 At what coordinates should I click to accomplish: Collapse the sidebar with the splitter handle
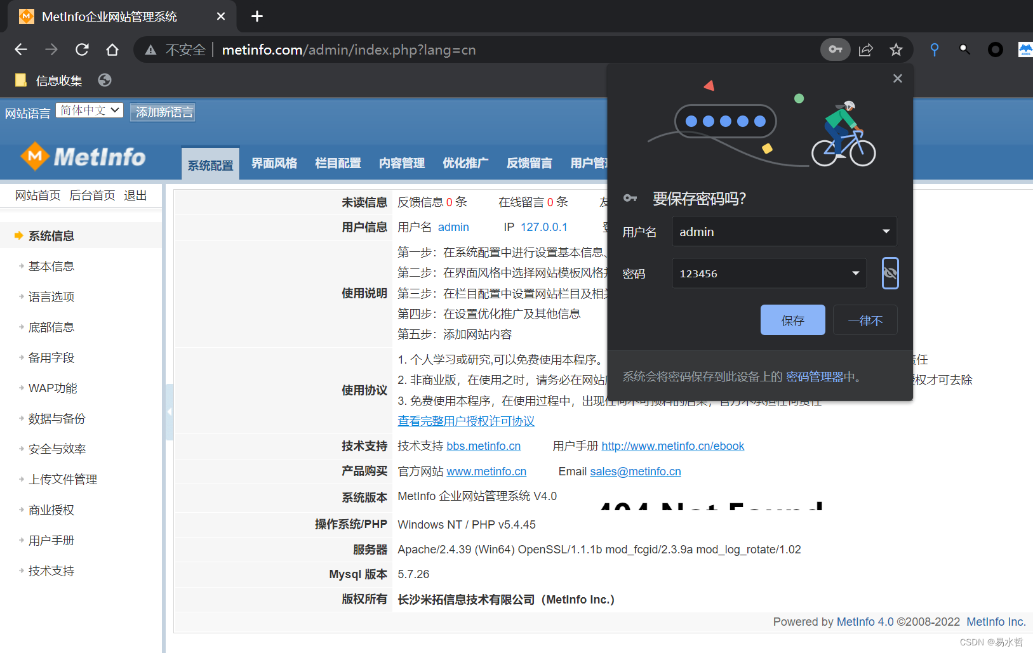click(170, 412)
